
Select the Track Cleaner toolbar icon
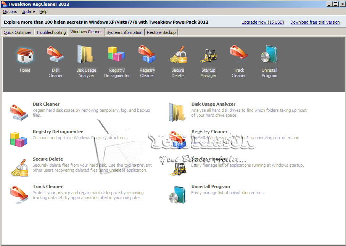(239, 56)
